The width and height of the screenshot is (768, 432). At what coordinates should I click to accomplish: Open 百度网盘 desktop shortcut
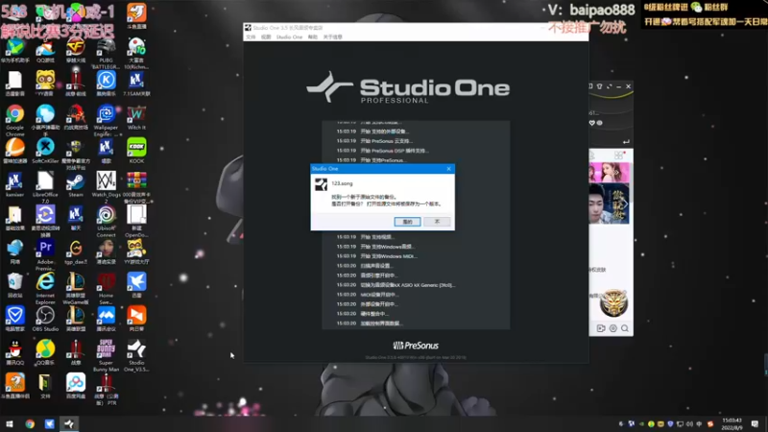76,386
